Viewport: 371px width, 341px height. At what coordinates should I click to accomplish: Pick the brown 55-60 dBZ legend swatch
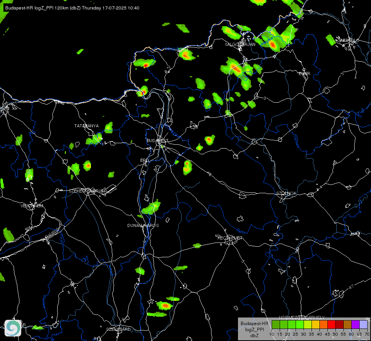coord(348,324)
